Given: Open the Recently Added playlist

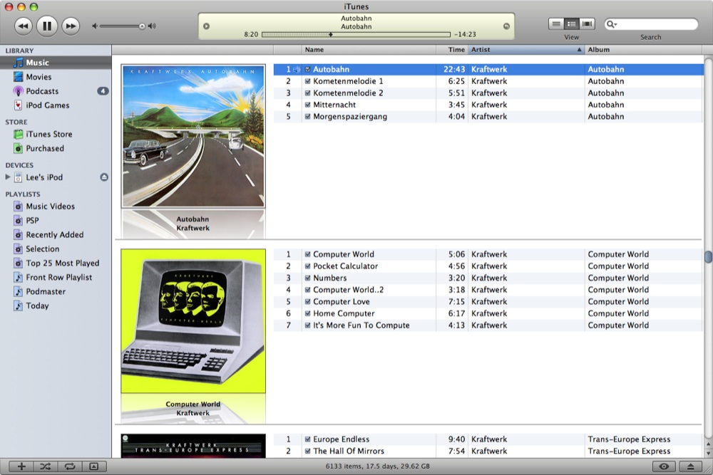Looking at the screenshot, I should coord(56,235).
